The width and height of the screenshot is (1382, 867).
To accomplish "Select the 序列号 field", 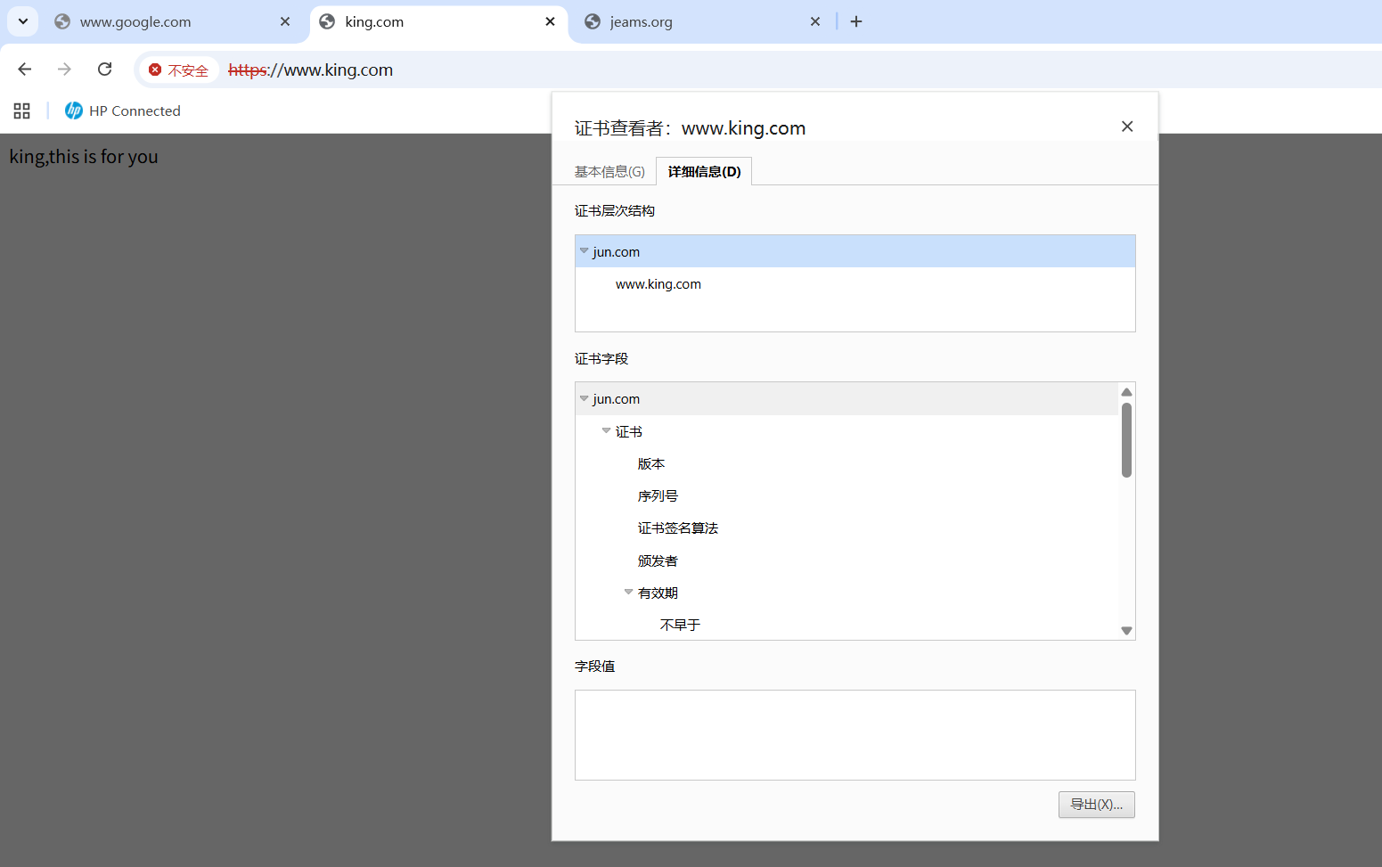I will (x=846, y=495).
